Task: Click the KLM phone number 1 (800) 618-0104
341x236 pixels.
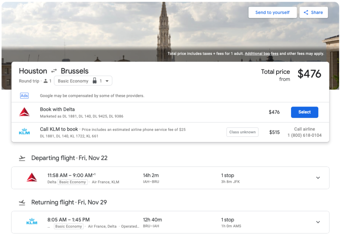Action: click(x=304, y=135)
